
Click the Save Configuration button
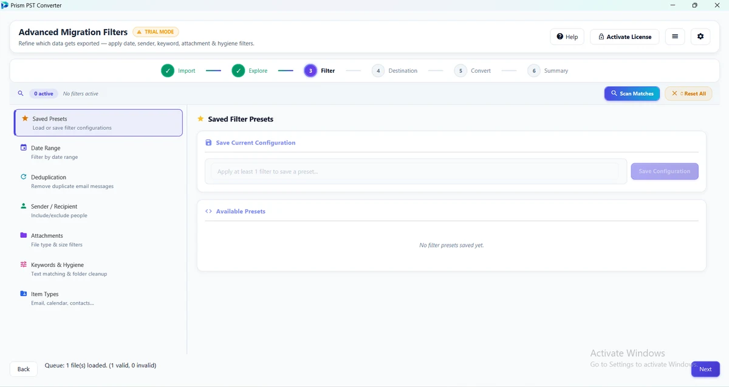coord(665,171)
